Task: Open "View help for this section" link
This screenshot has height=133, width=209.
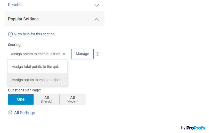Action: tap(34, 34)
